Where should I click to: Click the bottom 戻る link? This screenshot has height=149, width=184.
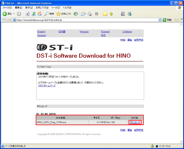click(x=130, y=130)
